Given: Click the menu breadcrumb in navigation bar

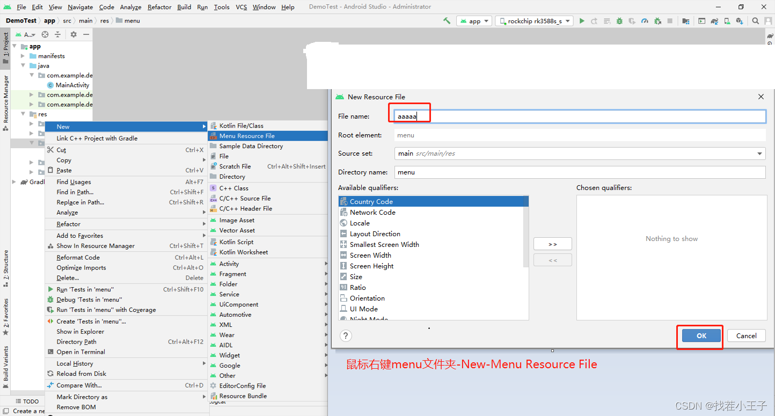Looking at the screenshot, I should tap(128, 21).
